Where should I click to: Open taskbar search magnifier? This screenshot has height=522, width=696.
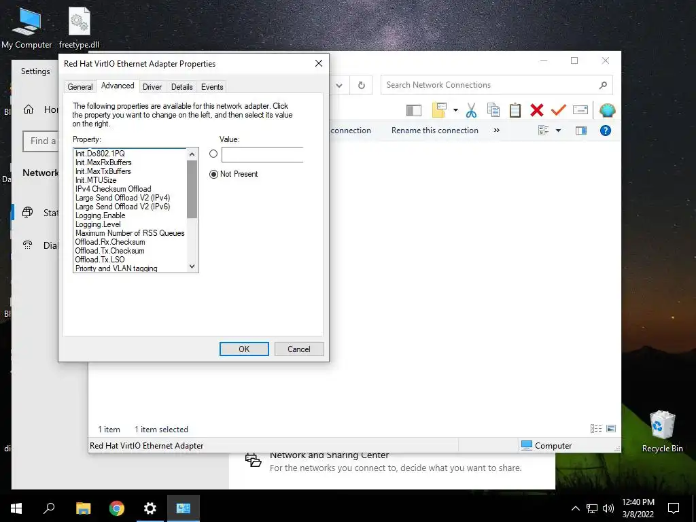49,508
